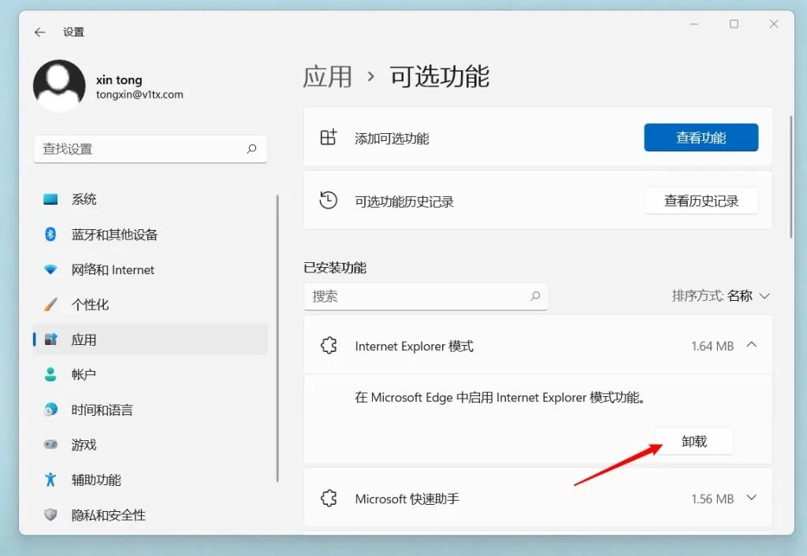Click 应用 in the breadcrumb header
Image resolution: width=807 pixels, height=556 pixels.
pos(327,77)
